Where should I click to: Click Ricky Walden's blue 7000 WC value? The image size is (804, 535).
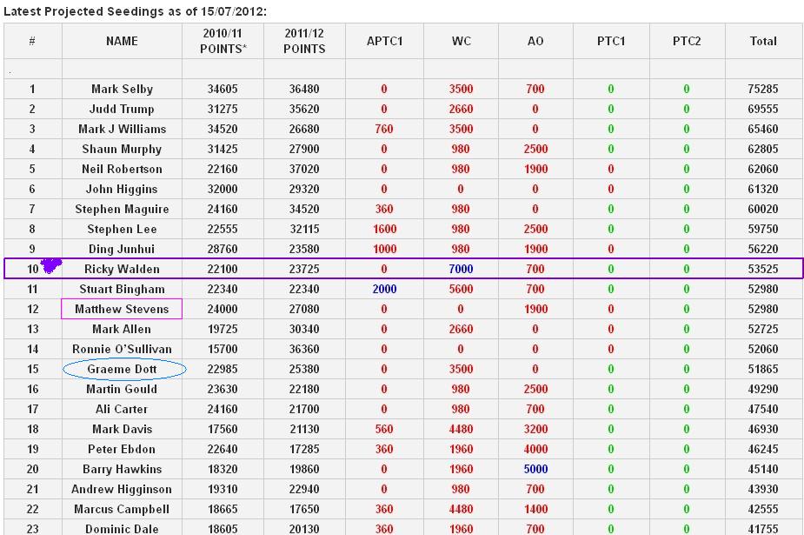tap(461, 269)
